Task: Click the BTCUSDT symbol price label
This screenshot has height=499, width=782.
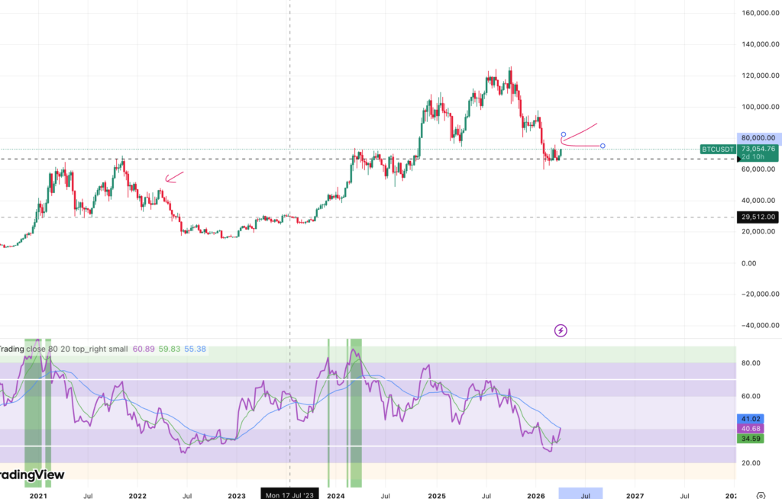Action: click(718, 150)
